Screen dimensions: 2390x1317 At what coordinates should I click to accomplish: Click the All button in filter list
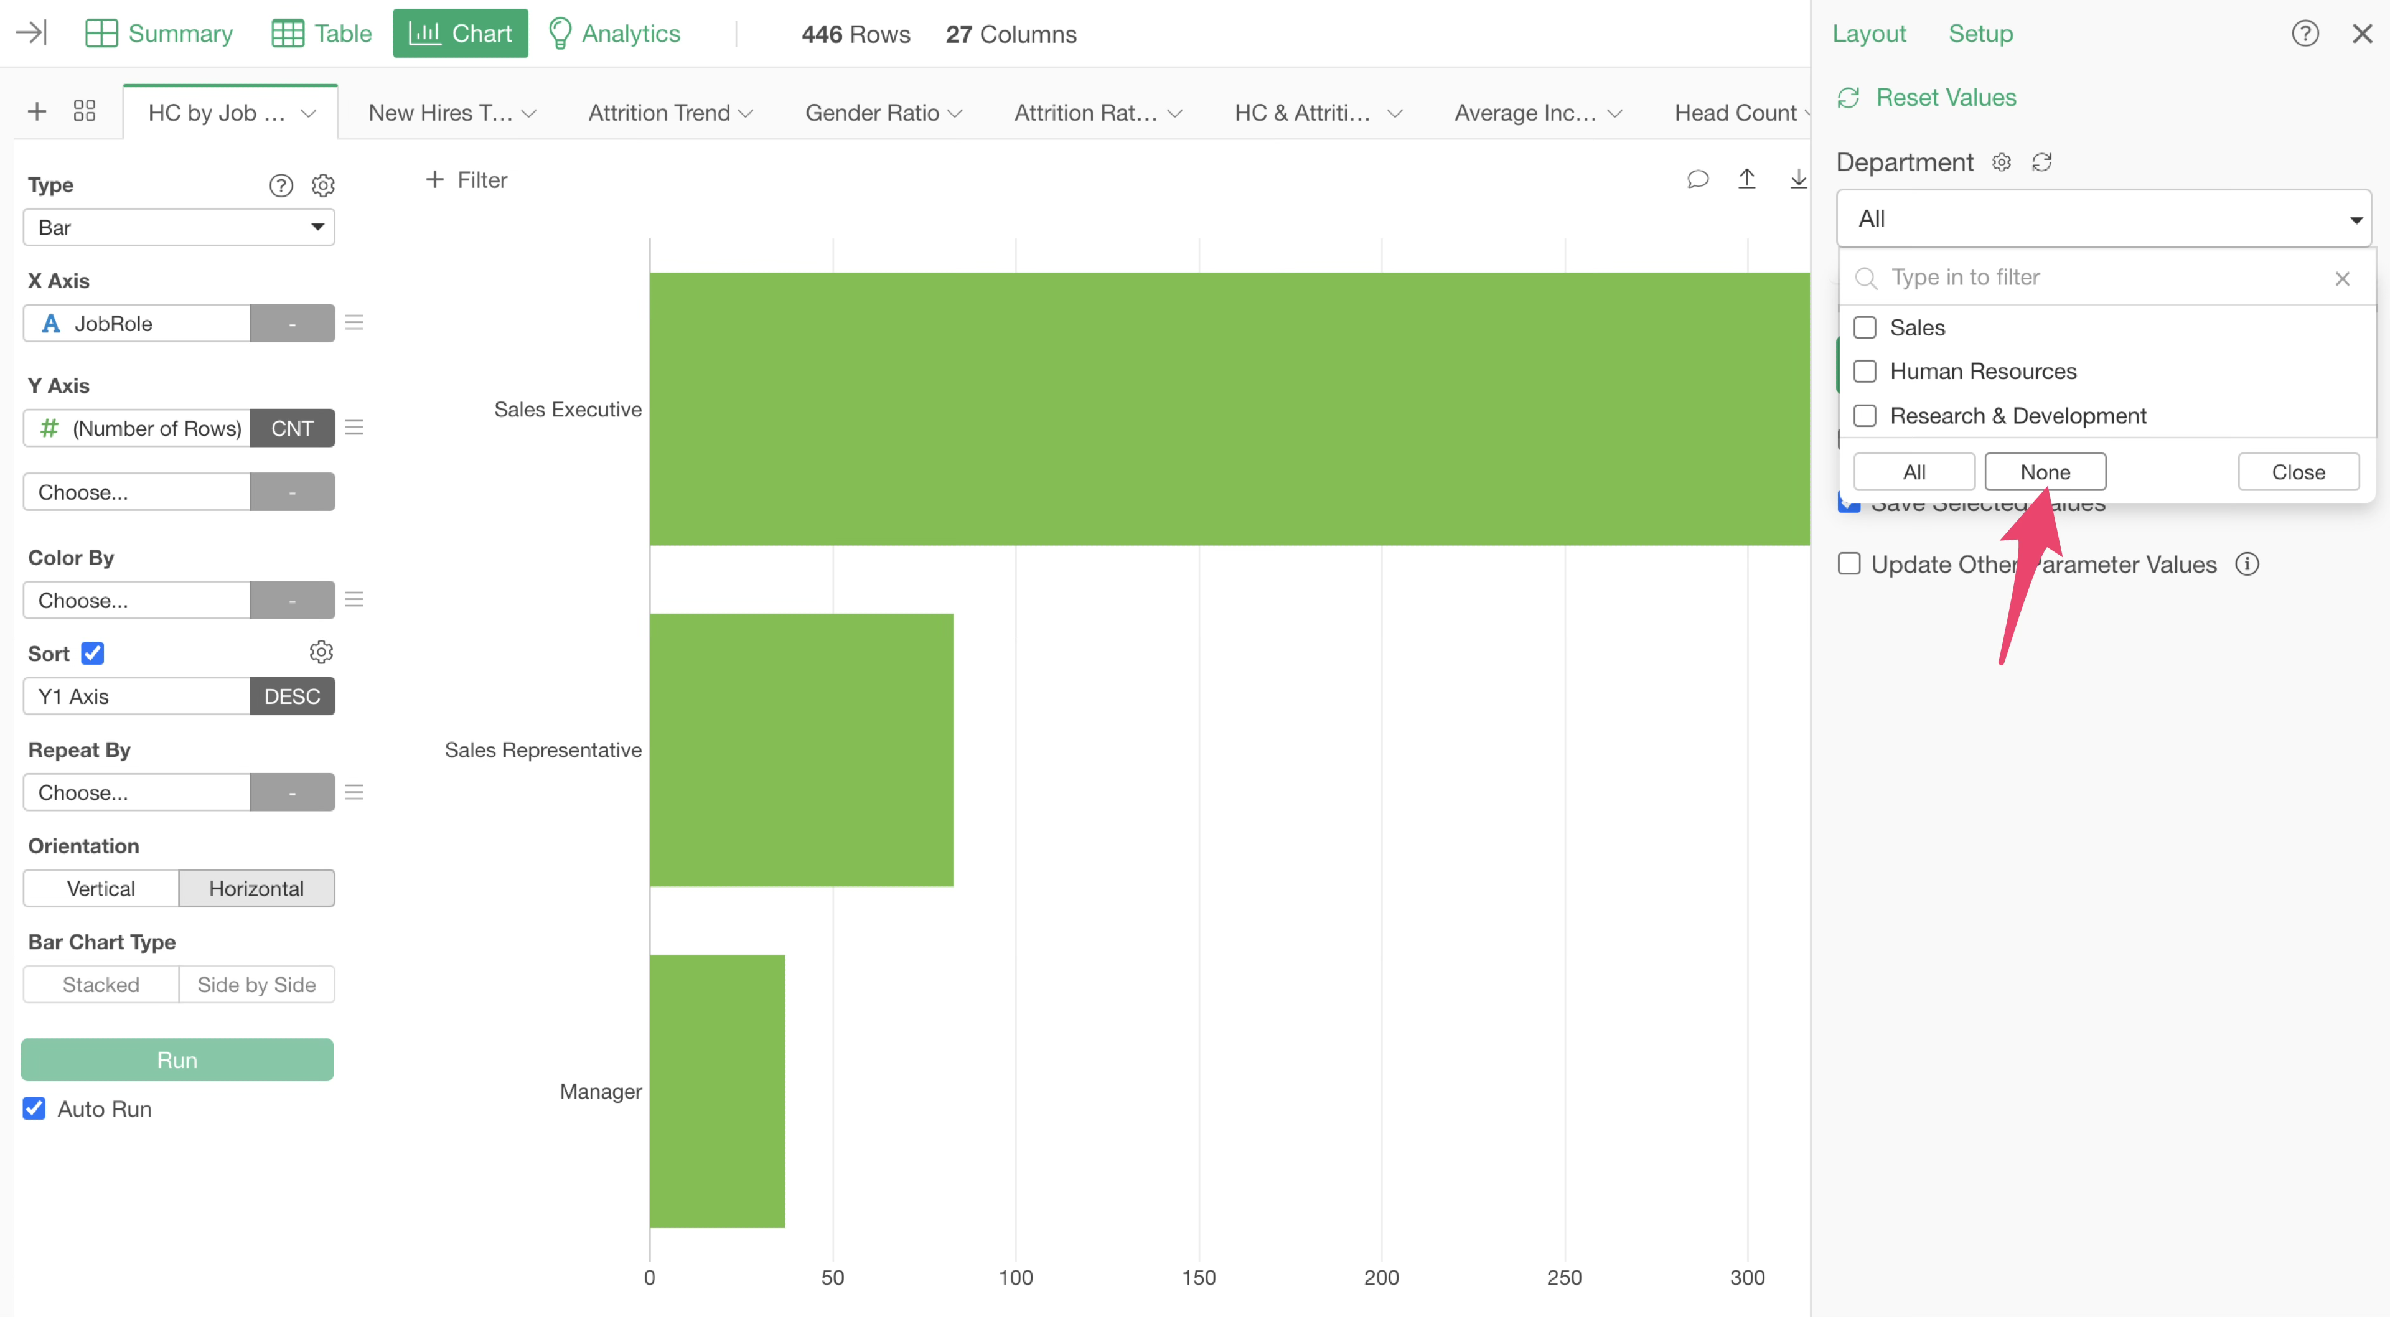(x=1913, y=472)
